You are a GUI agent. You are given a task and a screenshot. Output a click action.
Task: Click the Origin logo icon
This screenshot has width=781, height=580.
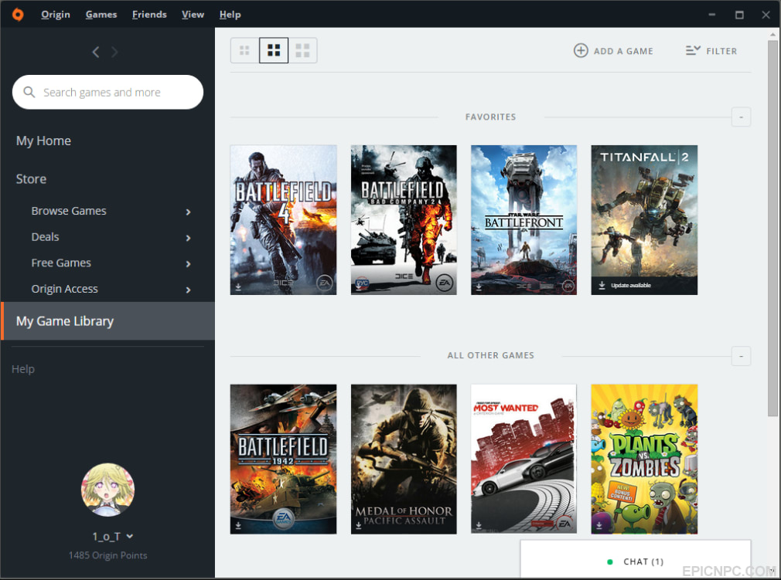click(x=18, y=15)
